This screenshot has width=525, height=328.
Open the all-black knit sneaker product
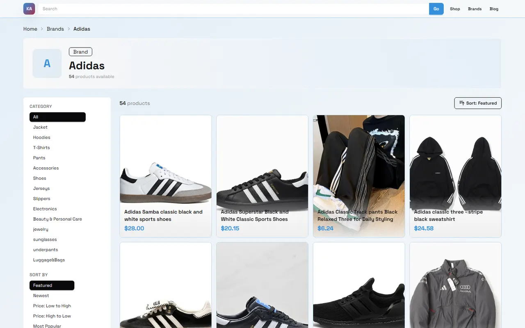(359, 285)
